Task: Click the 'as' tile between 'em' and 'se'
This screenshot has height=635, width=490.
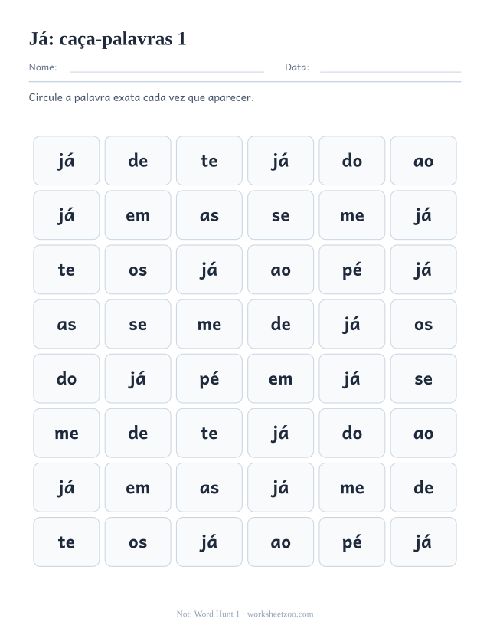Action: tap(209, 215)
